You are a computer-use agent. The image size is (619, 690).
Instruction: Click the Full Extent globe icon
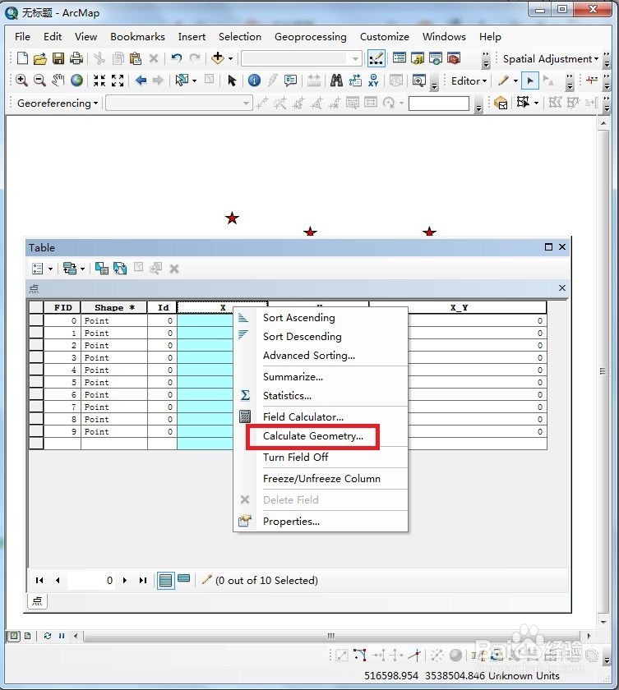coord(76,80)
